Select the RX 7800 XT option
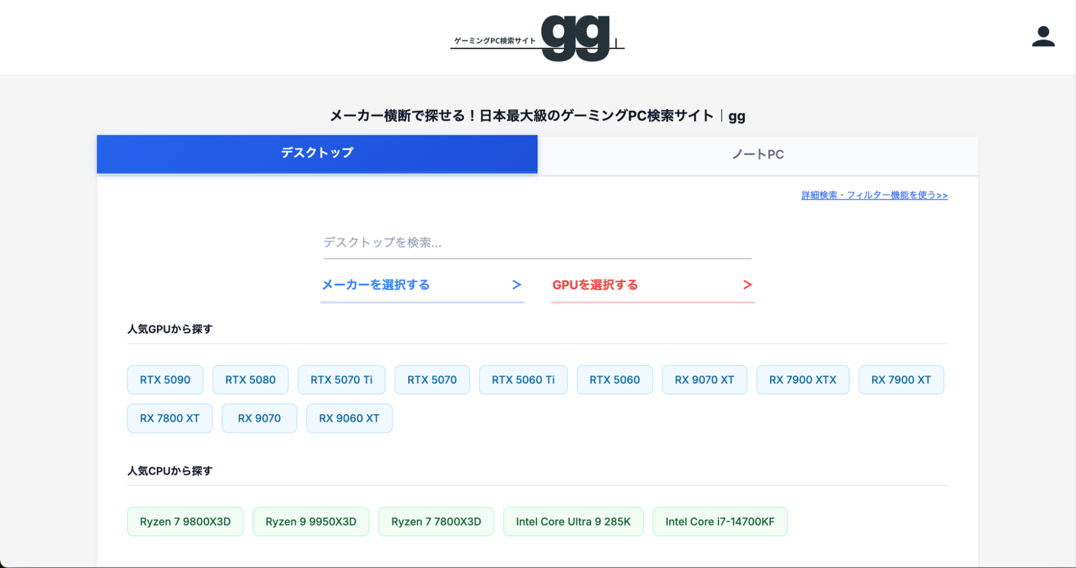Image resolution: width=1076 pixels, height=568 pixels. click(x=169, y=418)
